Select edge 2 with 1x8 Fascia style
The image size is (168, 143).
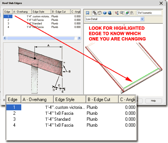pyautogui.click(x=42, y=20)
